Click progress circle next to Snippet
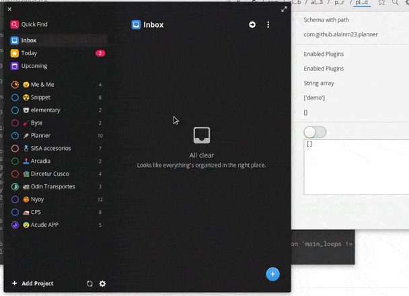 tap(15, 98)
